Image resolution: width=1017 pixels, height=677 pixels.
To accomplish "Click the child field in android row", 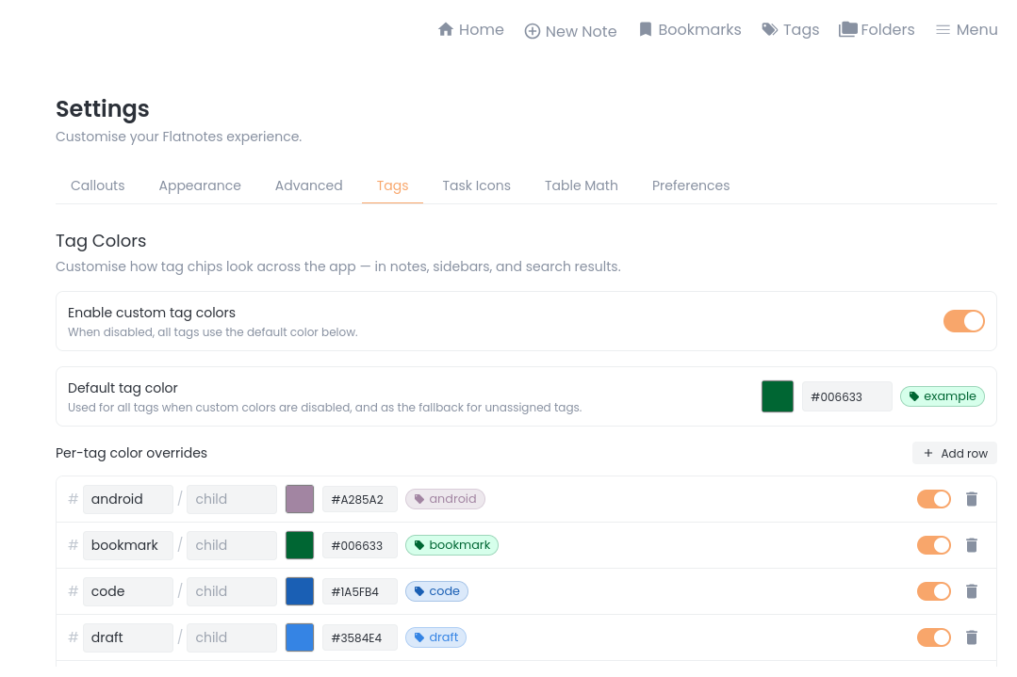I will (x=232, y=499).
